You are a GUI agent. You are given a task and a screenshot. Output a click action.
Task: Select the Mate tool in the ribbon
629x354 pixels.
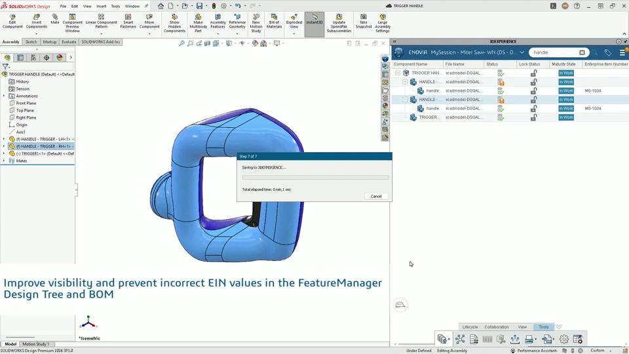click(x=55, y=19)
